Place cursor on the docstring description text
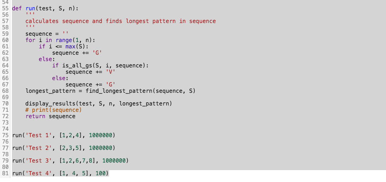Viewport: 386px width, 182px height. pos(121,21)
